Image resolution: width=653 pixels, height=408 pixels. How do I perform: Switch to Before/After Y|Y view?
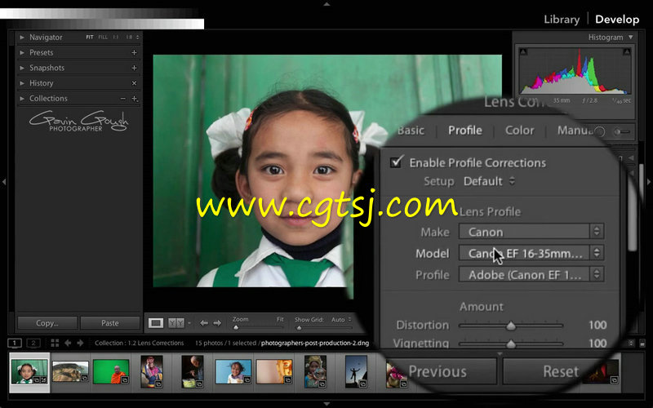(x=176, y=323)
